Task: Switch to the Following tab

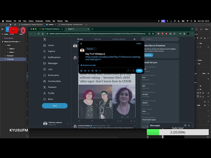Action: pyautogui.click(x=97, y=39)
